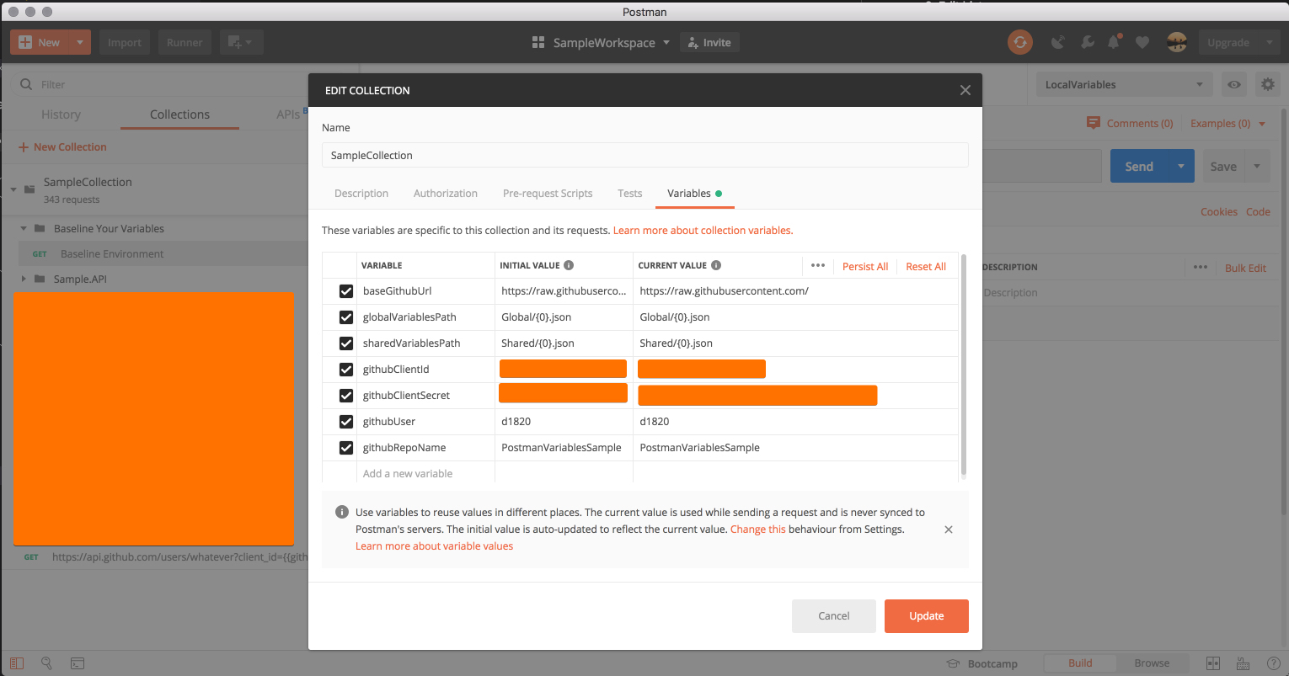The height and width of the screenshot is (676, 1289).
Task: Open the LocalVariables environment dropdown
Action: [x=1124, y=84]
